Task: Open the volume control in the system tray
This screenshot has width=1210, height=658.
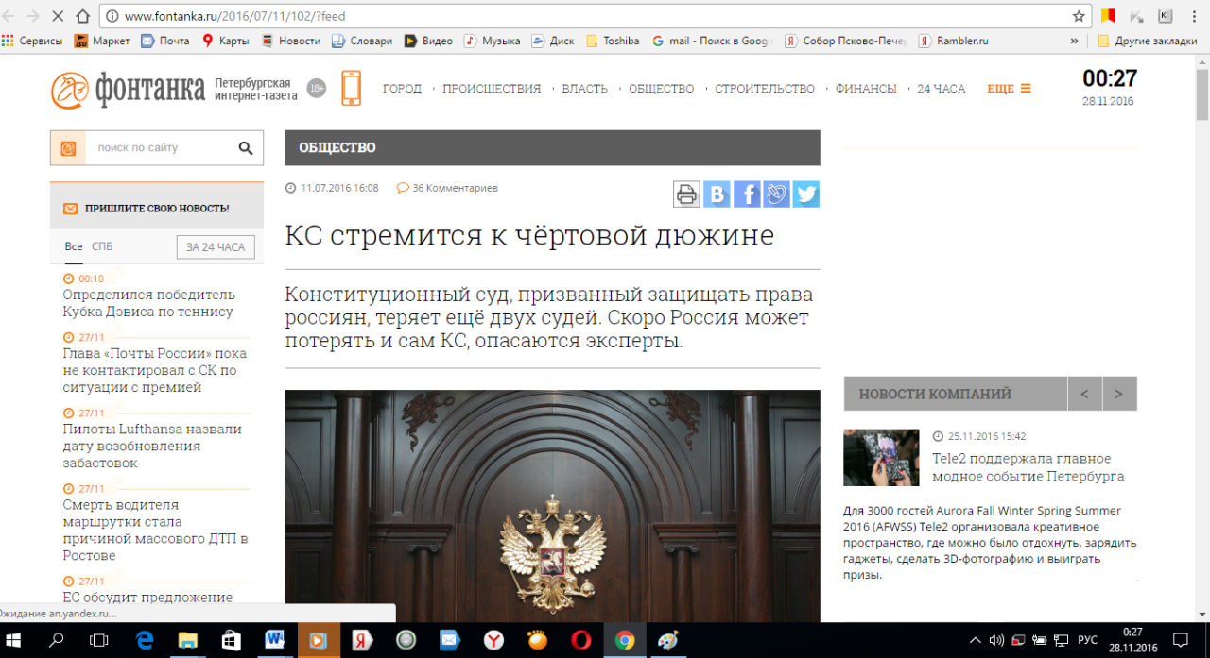Action: click(x=996, y=640)
